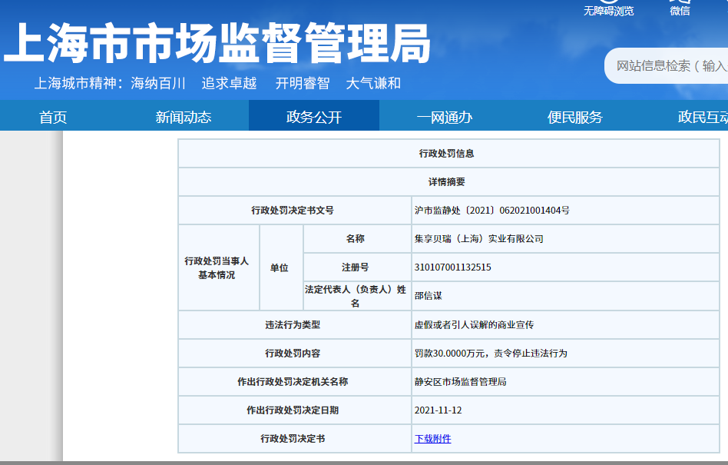This screenshot has width=728, height=465.
Task: Click the penalty content 罚款30.0000万元 cell
Action: pyautogui.click(x=490, y=354)
